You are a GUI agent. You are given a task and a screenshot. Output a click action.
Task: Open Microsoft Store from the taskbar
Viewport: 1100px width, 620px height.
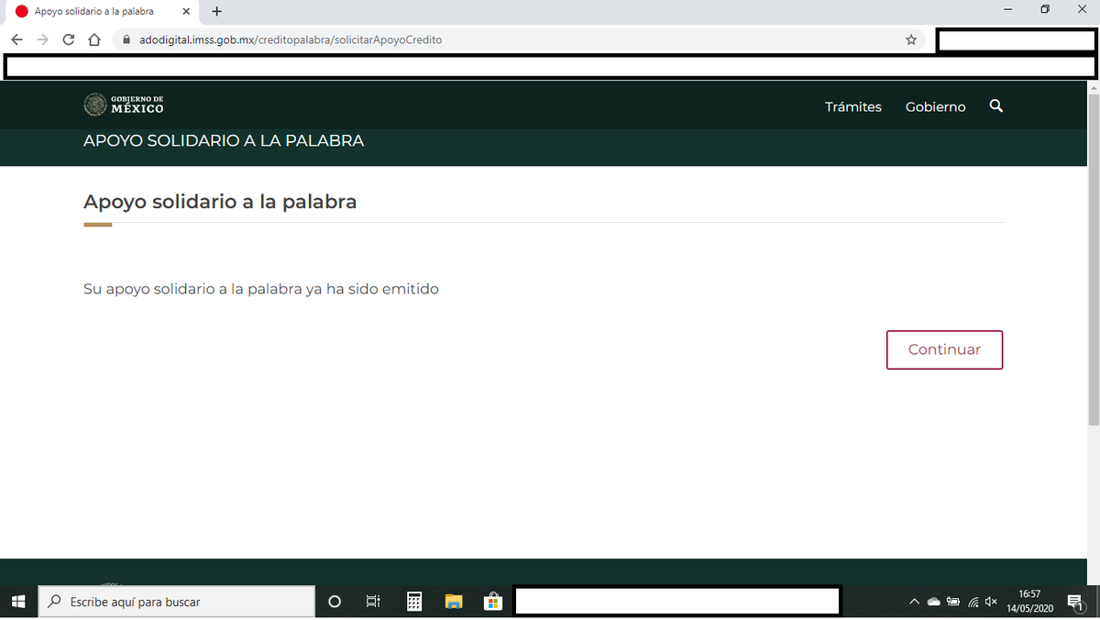pyautogui.click(x=493, y=602)
